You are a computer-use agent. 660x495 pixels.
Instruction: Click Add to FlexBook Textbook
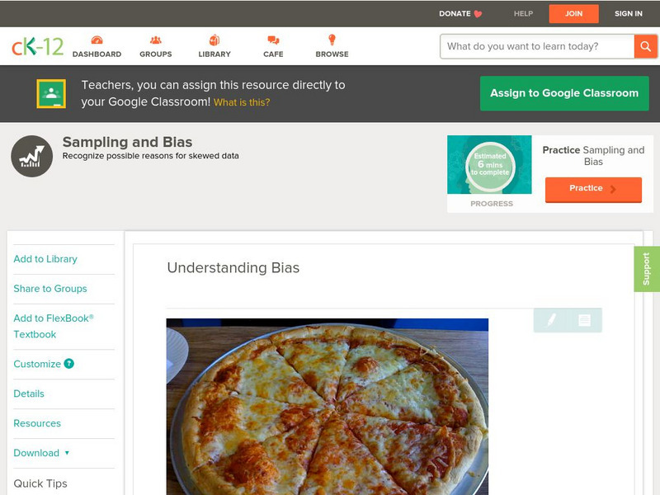[x=54, y=326]
